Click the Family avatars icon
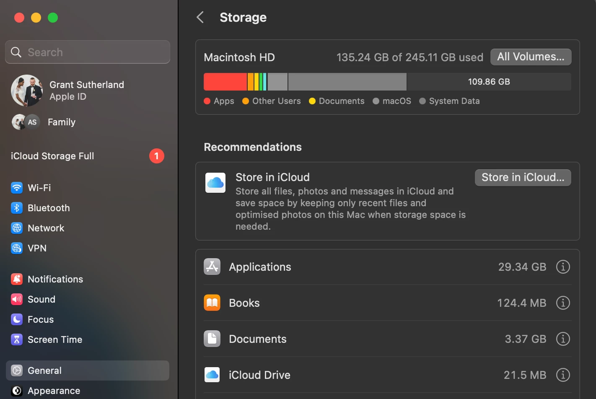Viewport: 596px width, 399px height. coord(26,122)
